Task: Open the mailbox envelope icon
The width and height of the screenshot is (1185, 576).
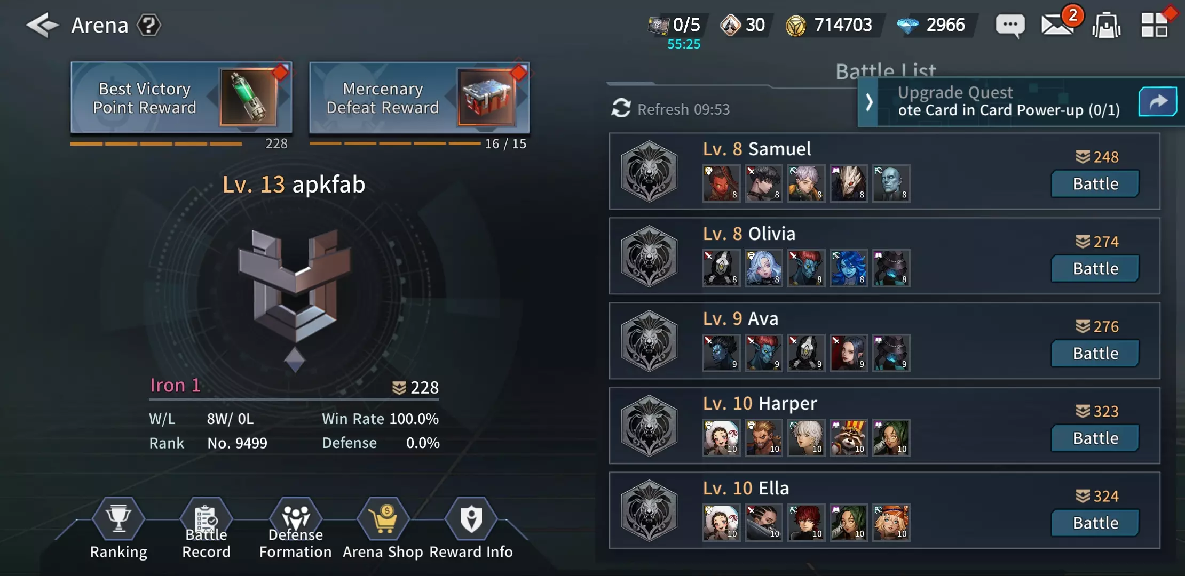Action: pyautogui.click(x=1057, y=25)
